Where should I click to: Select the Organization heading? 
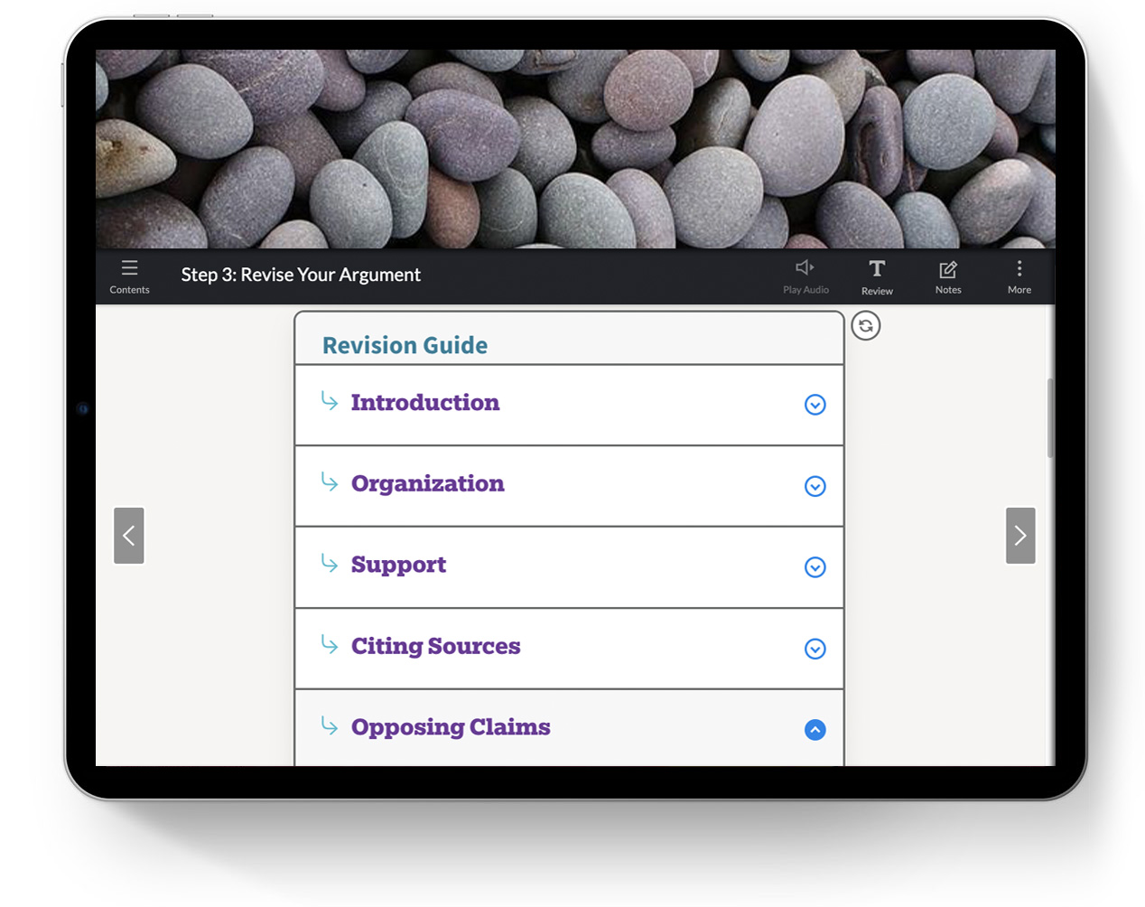click(x=428, y=484)
